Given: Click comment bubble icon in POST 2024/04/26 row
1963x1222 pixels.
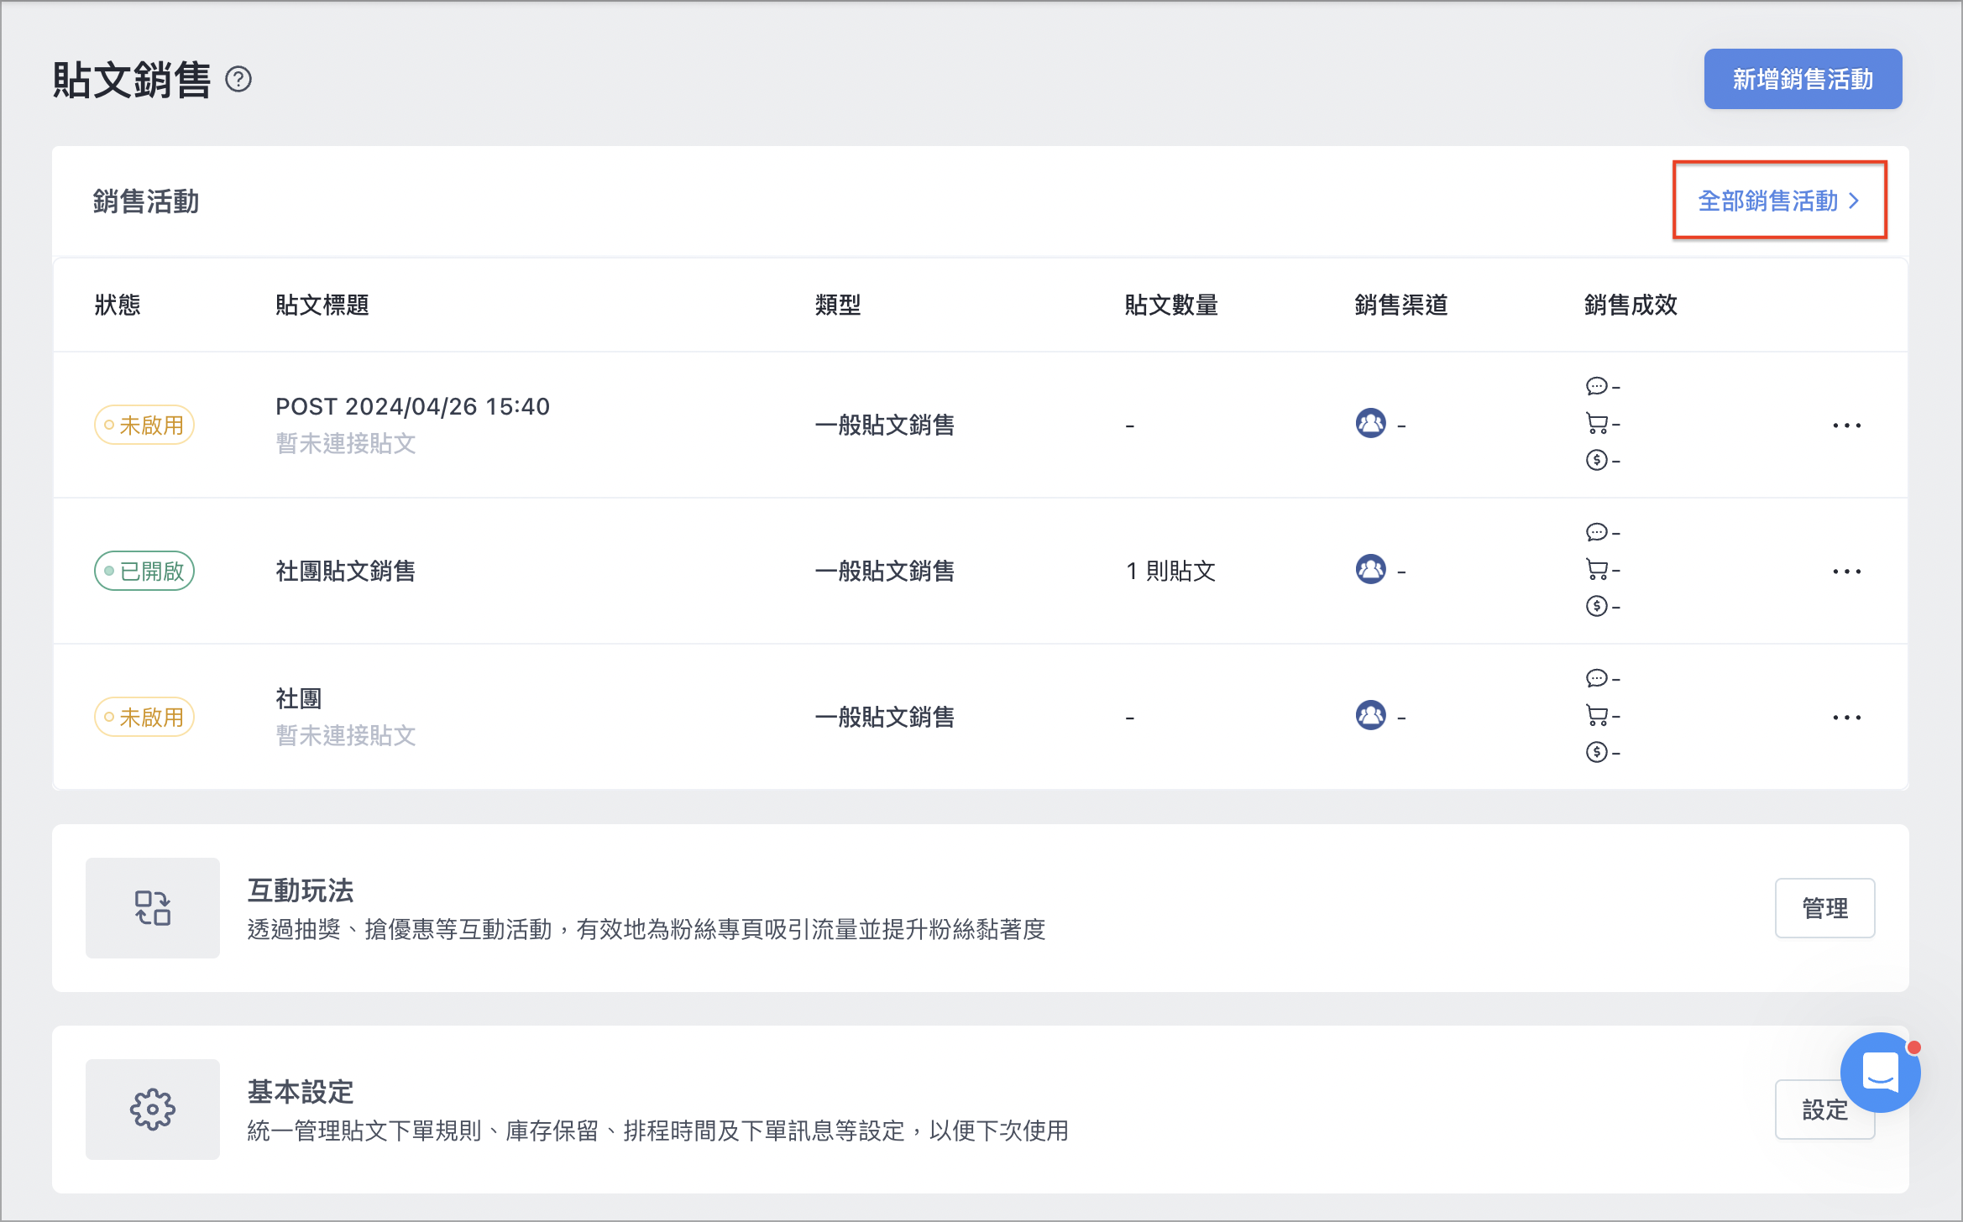Looking at the screenshot, I should 1596,386.
